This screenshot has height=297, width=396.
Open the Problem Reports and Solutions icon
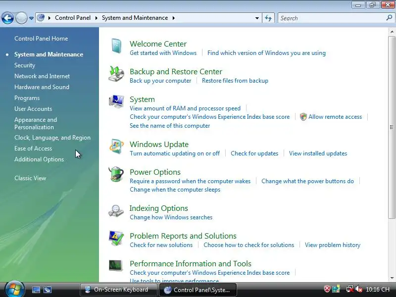tap(116, 238)
